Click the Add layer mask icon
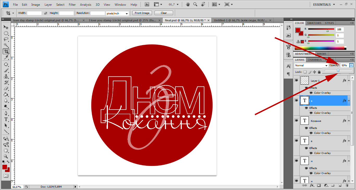Image resolution: width=356 pixels, height=190 pixels. pos(318,185)
